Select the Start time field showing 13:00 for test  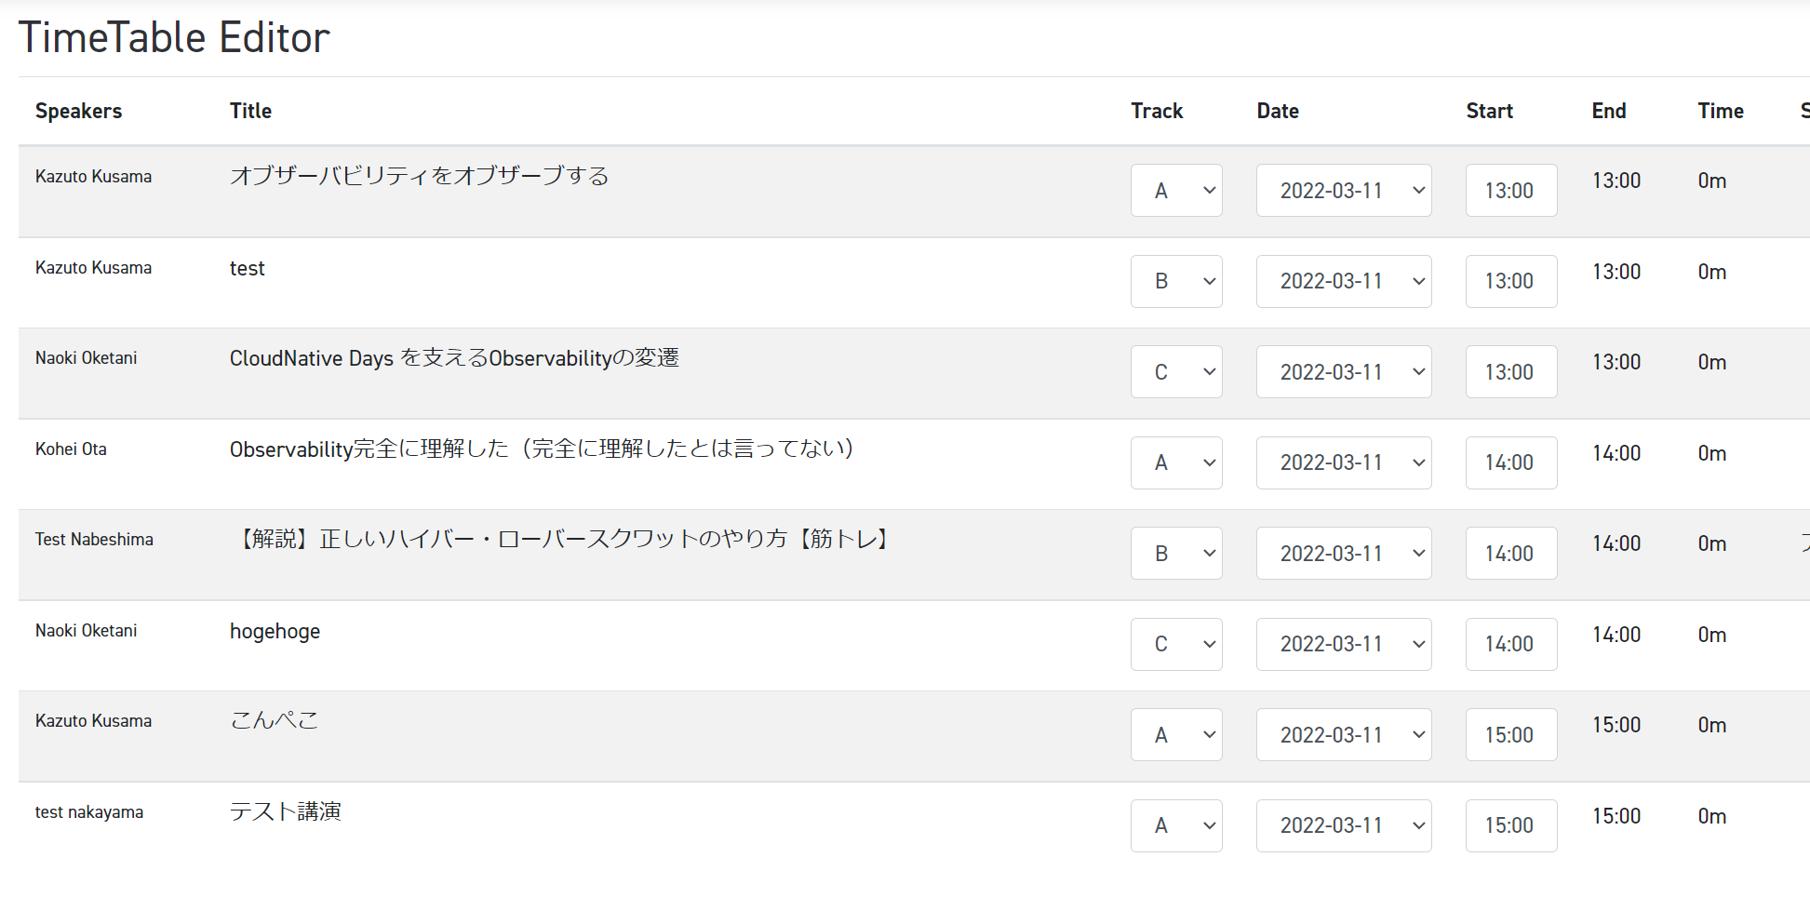[x=1510, y=281]
